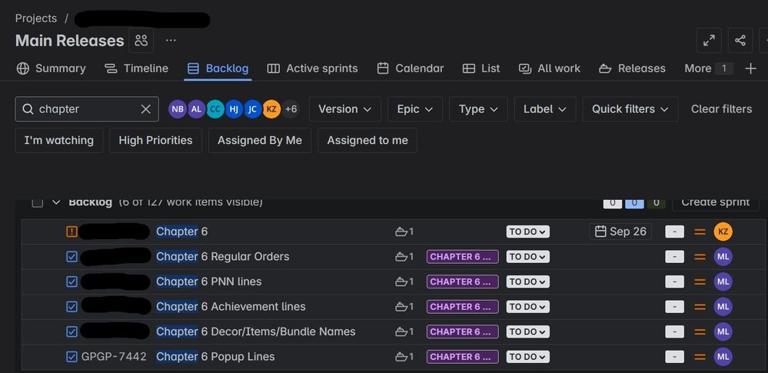The image size is (768, 373).
Task: Open the Label filter dropdown
Action: [544, 108]
